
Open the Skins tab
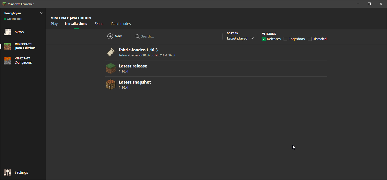point(99,24)
